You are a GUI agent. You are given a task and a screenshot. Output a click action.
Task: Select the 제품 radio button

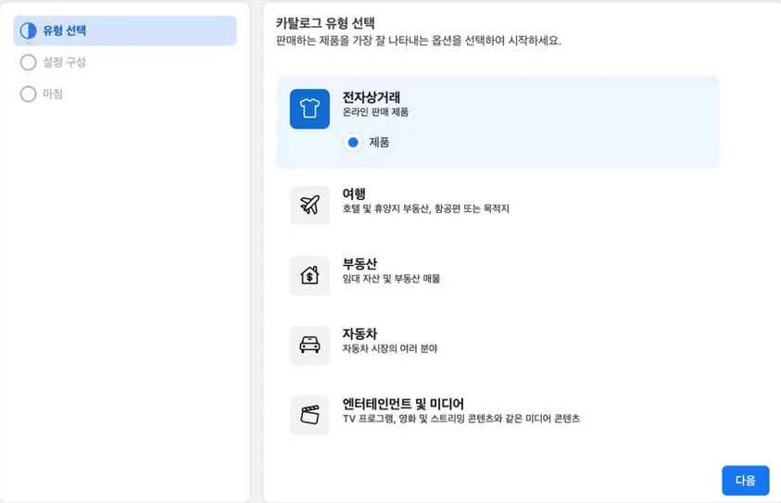[x=353, y=143]
